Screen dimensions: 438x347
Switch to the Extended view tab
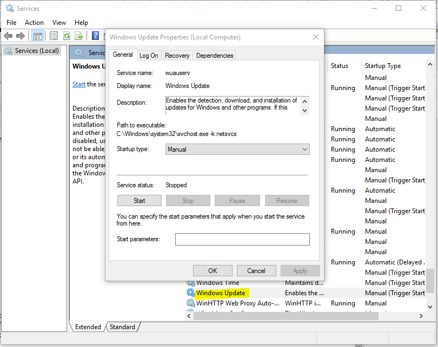pos(88,326)
